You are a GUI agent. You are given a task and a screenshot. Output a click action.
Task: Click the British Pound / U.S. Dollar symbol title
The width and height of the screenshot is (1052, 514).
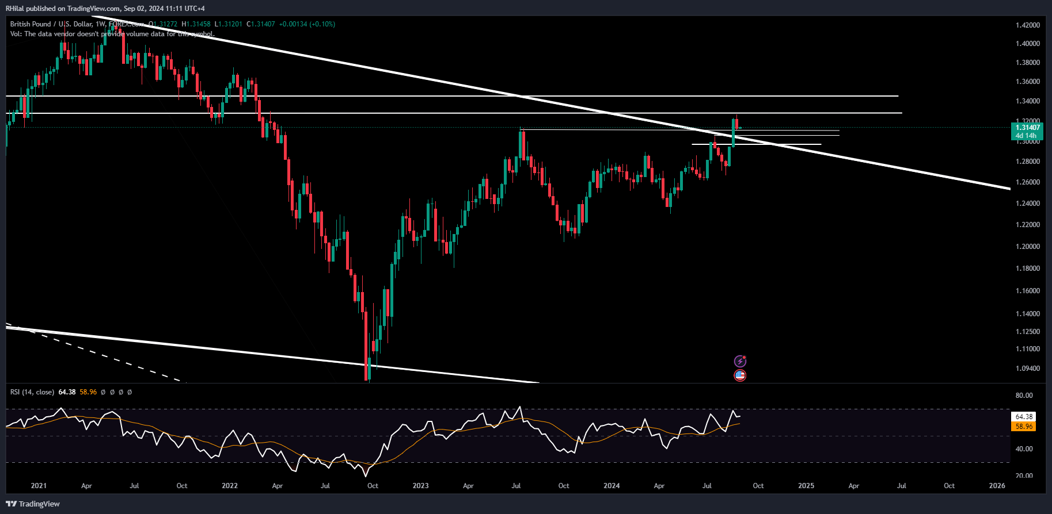pyautogui.click(x=51, y=24)
